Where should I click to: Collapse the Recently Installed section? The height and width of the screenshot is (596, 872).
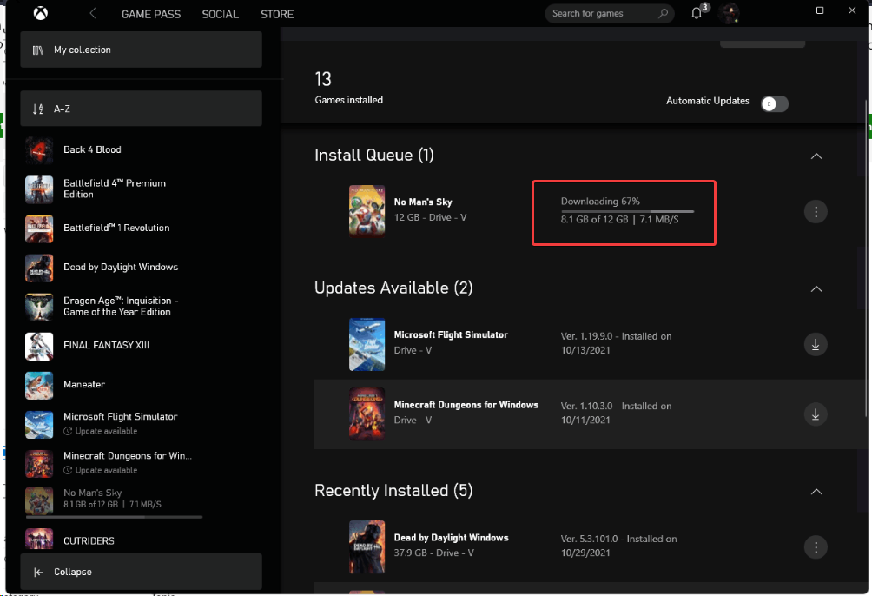(x=816, y=492)
